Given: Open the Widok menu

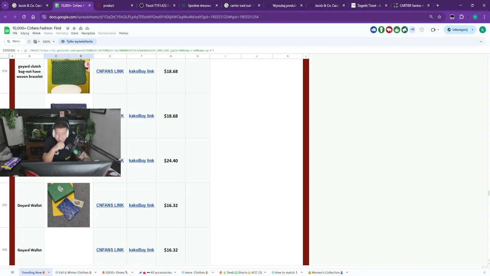Looking at the screenshot, I should [36, 33].
